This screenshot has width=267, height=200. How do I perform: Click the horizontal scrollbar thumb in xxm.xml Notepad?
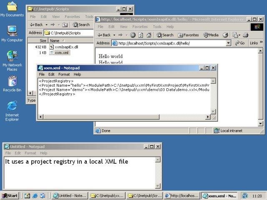[x=101, y=117]
